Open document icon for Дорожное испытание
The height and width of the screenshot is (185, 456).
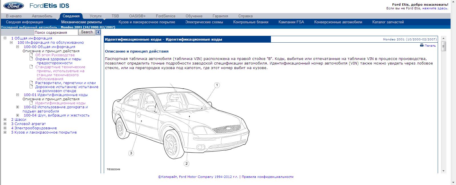pos(31,87)
